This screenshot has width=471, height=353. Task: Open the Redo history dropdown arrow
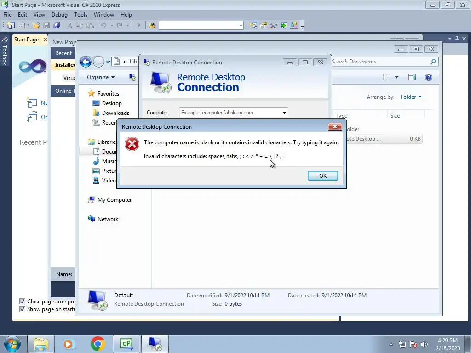[128, 26]
